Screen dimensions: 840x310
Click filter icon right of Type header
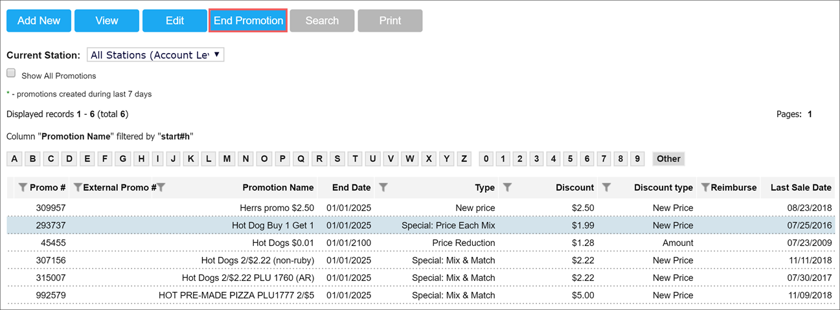[x=508, y=188]
